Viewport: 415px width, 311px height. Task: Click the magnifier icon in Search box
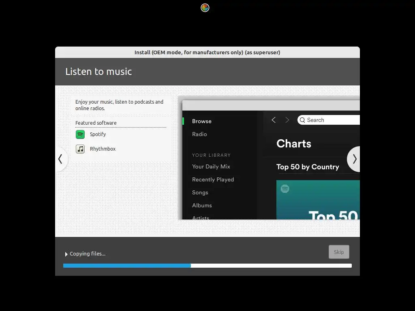tap(302, 120)
